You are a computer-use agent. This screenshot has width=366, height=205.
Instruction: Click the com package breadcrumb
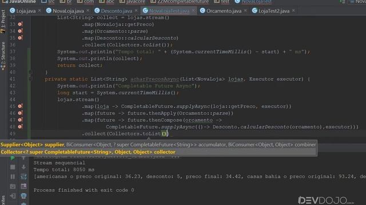tap(86, 2)
